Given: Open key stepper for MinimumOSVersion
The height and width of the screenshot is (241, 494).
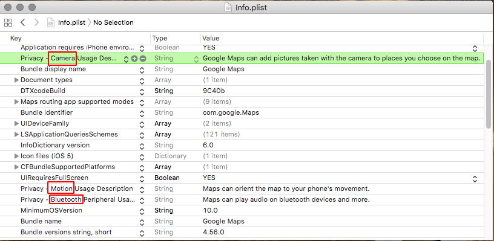Looking at the screenshot, I should 142,211.
